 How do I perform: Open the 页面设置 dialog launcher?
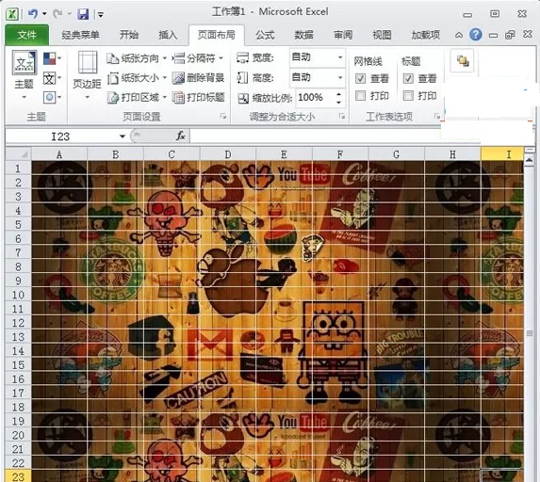click(x=223, y=117)
